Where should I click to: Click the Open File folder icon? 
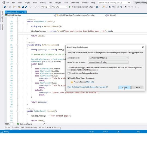pyautogui.click(x=19, y=7)
